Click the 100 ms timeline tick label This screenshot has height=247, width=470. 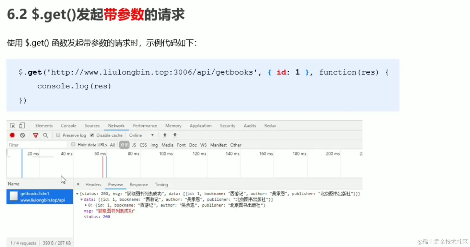(x=166, y=154)
